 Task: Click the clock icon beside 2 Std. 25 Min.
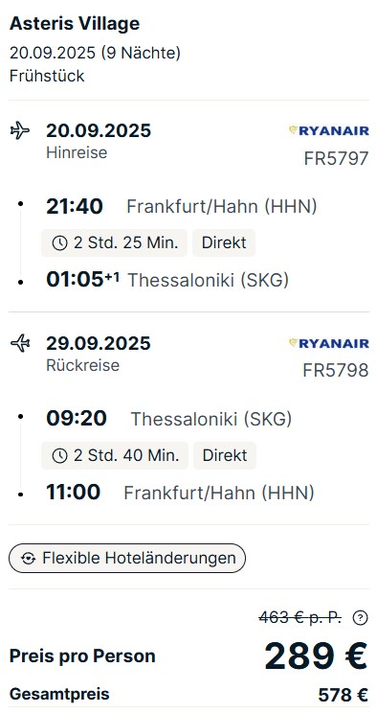[59, 243]
